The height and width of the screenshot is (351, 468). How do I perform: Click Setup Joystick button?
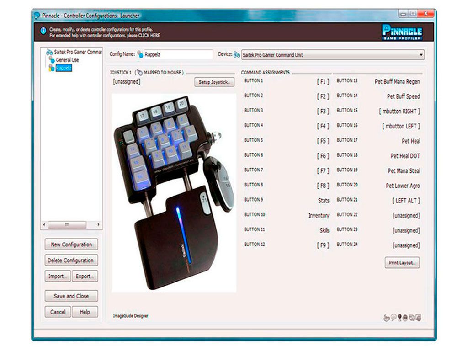[214, 82]
